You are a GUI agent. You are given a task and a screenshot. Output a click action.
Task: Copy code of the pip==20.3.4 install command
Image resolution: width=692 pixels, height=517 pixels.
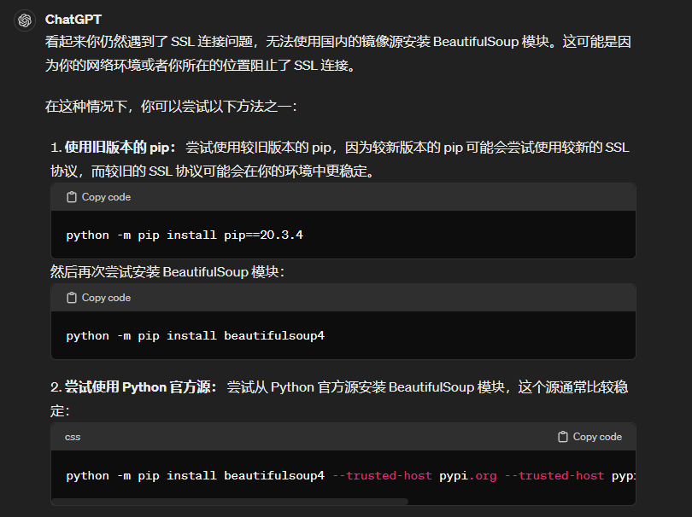coord(99,197)
